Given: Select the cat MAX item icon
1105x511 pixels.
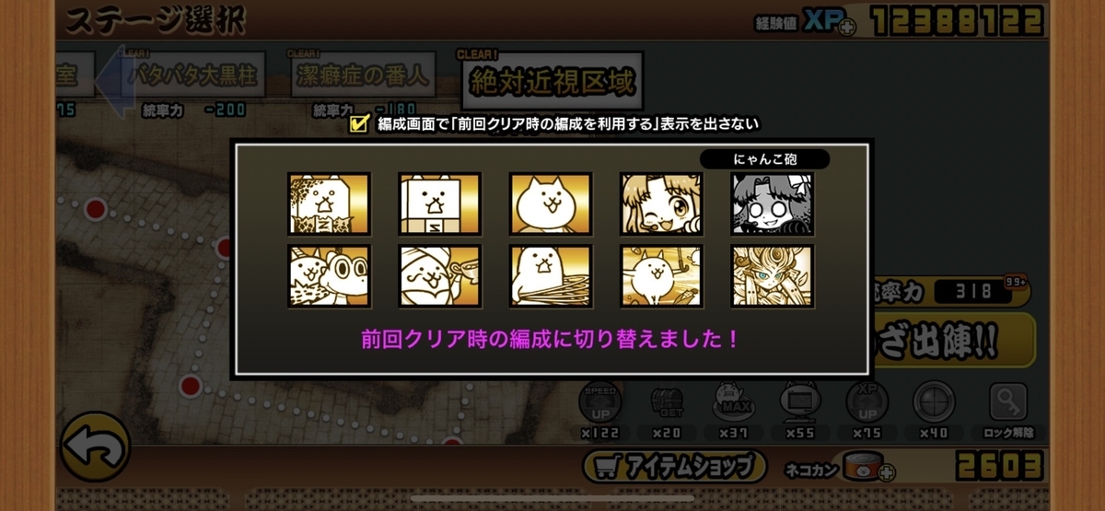Looking at the screenshot, I should pyautogui.click(x=733, y=403).
